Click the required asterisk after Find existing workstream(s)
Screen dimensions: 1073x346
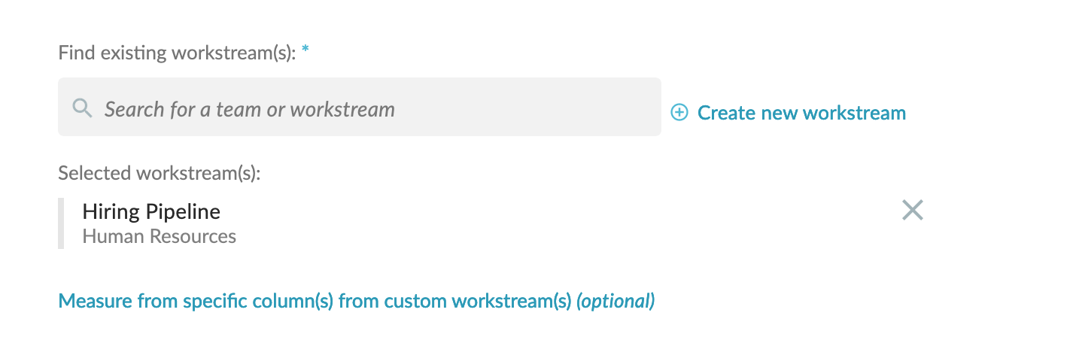[x=305, y=50]
